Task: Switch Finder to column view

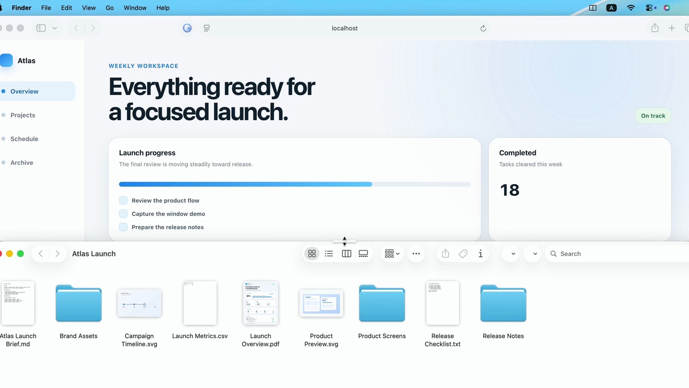Action: tap(346, 254)
